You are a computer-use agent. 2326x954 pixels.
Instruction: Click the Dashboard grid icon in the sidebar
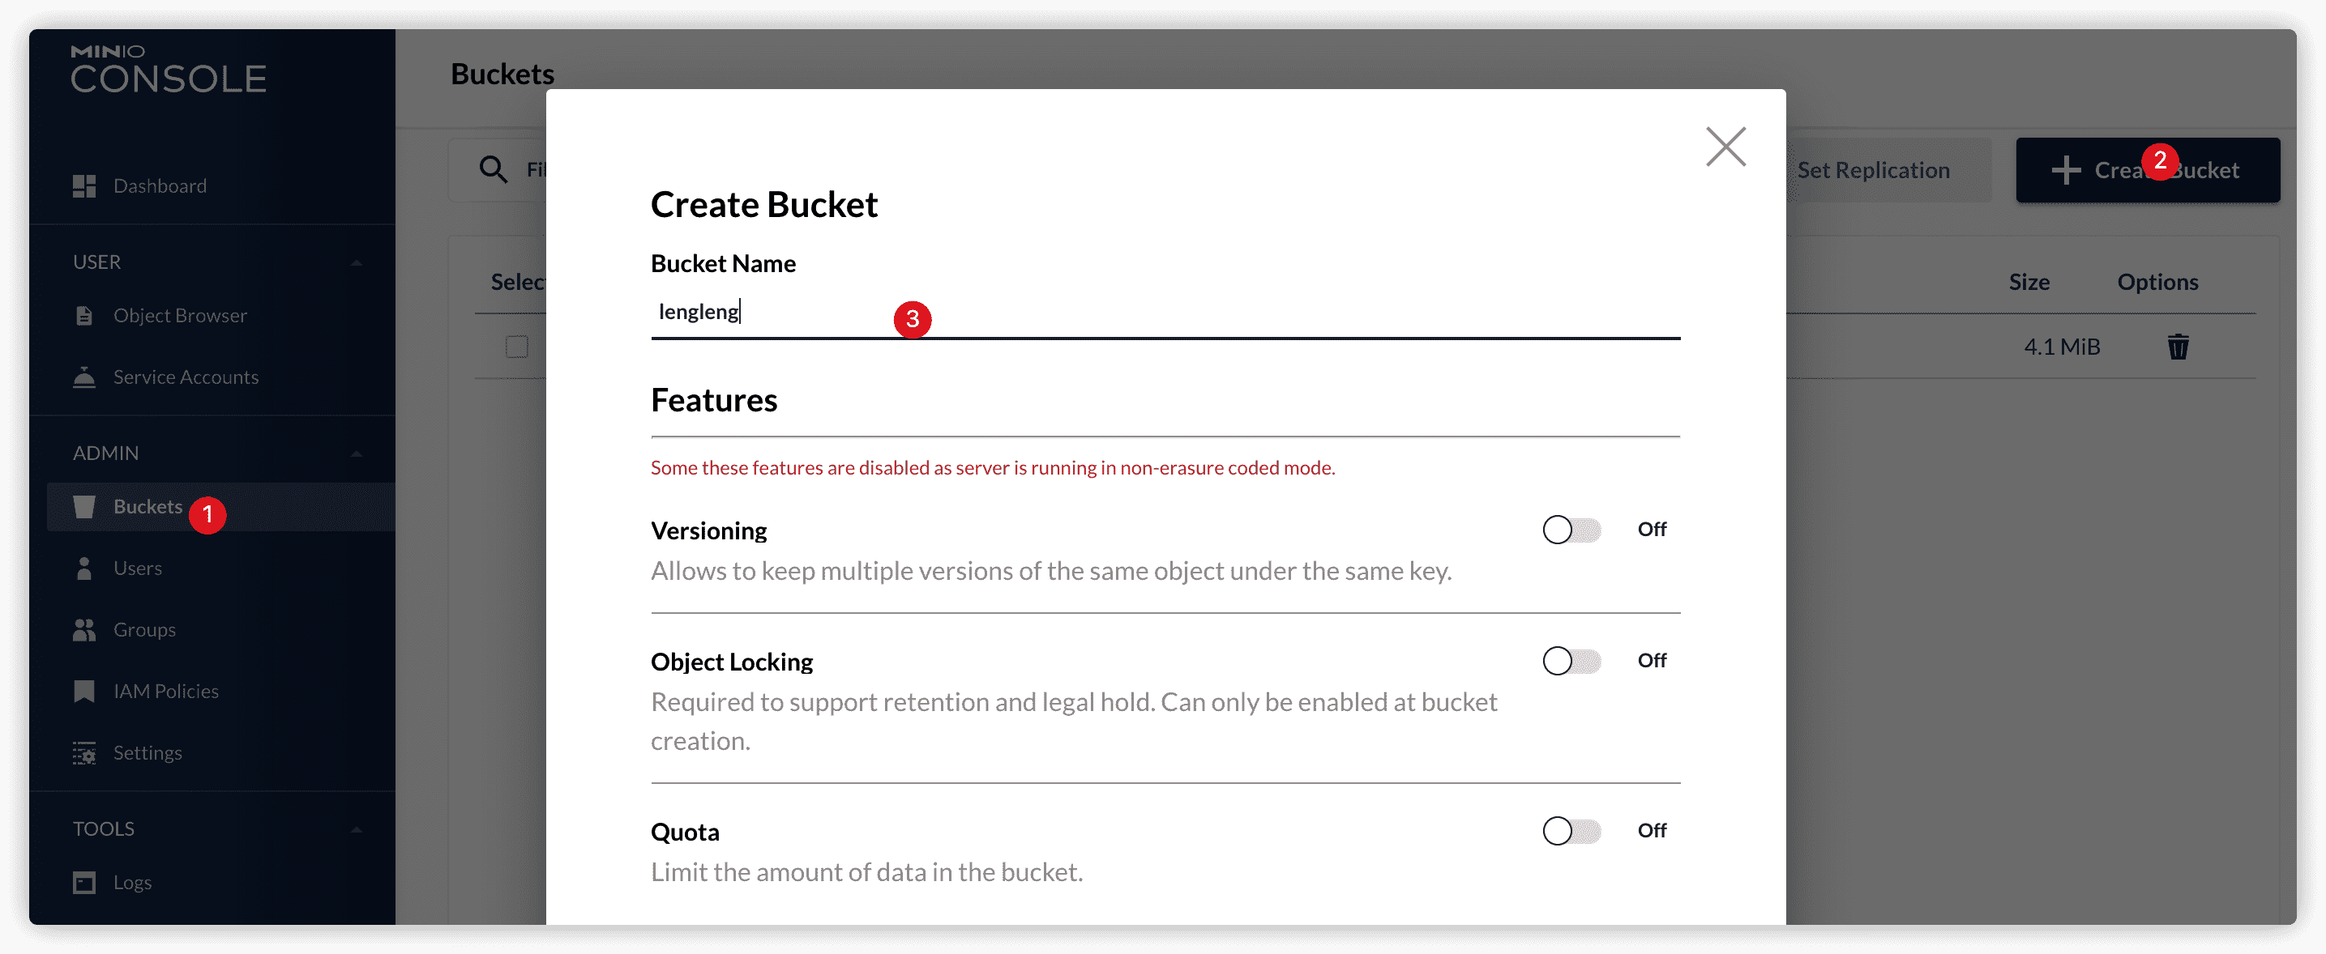(x=84, y=186)
